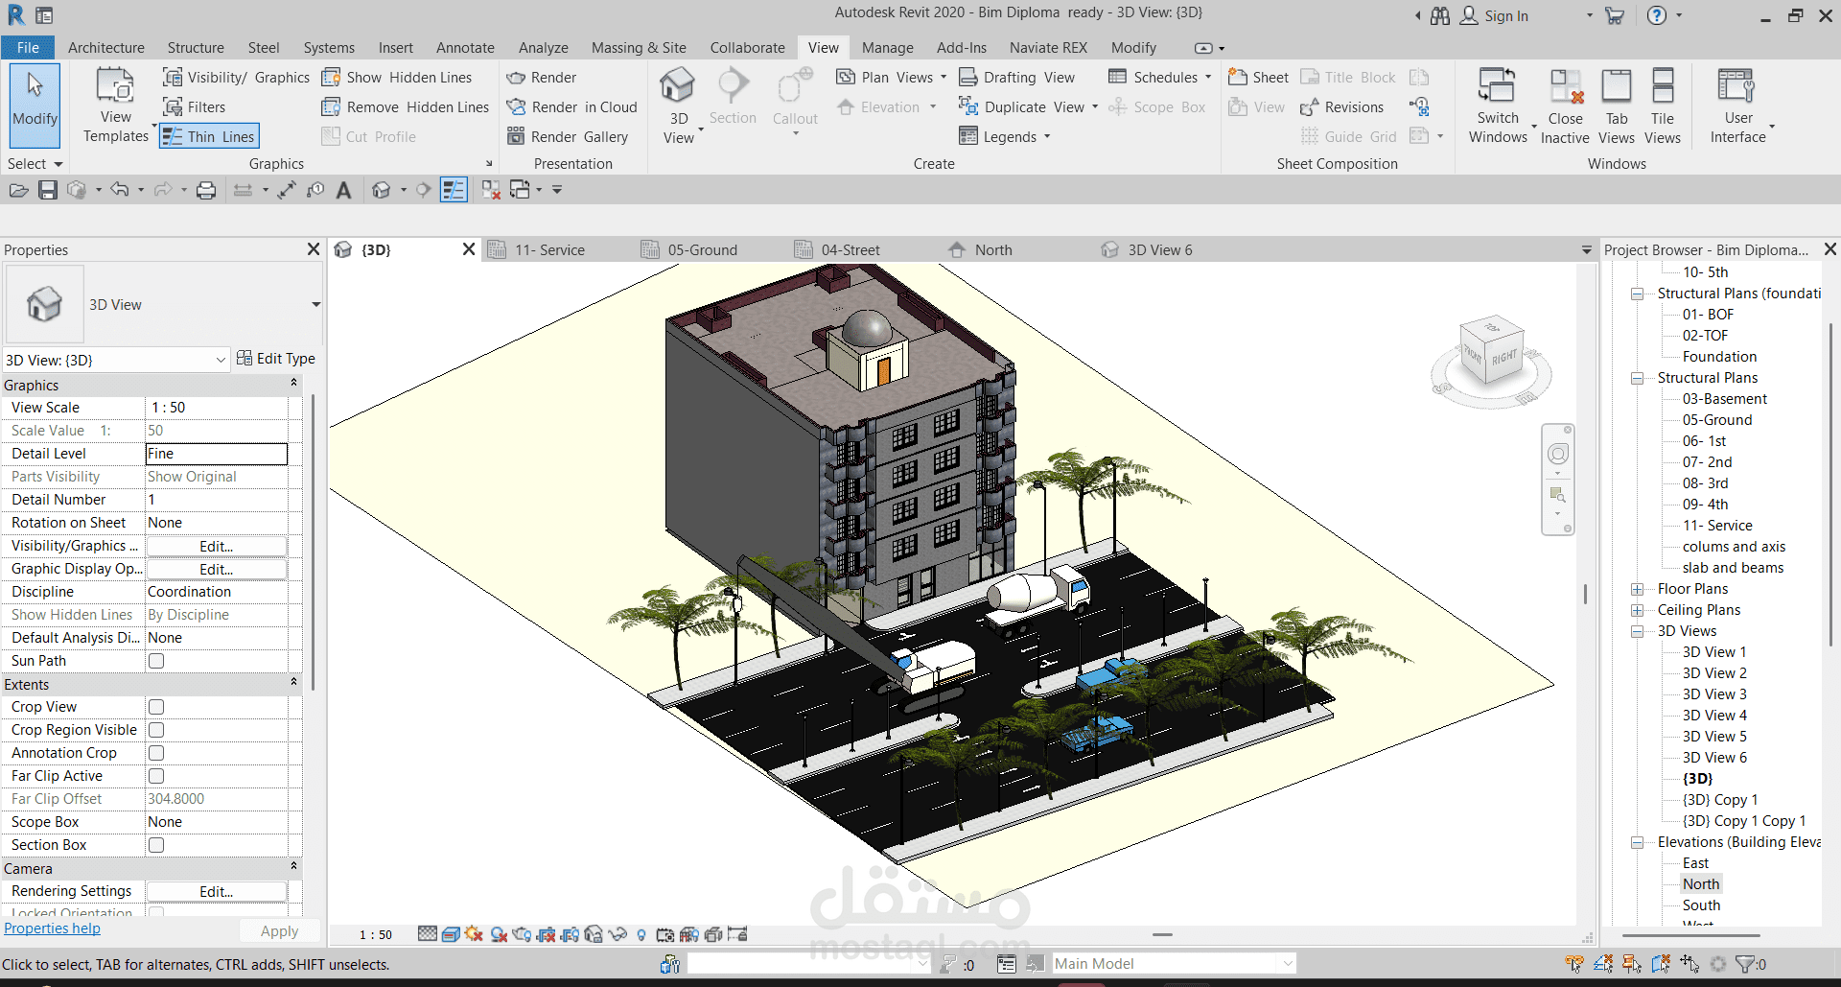
Task: Enable the Sun Path checkbox
Action: pyautogui.click(x=156, y=661)
